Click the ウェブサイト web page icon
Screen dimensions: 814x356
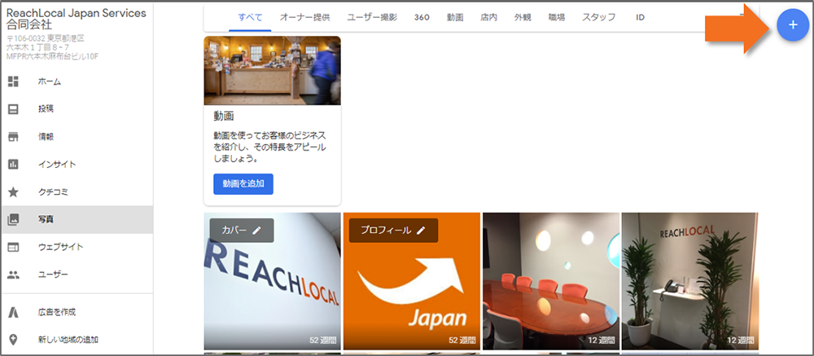point(14,247)
